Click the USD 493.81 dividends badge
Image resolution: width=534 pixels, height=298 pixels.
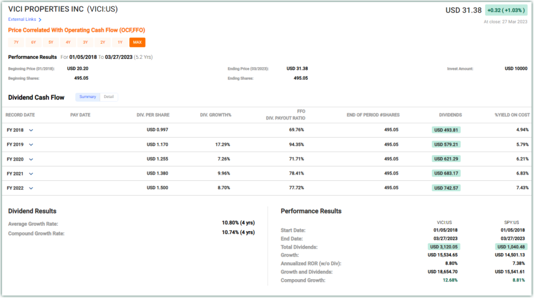tap(446, 130)
